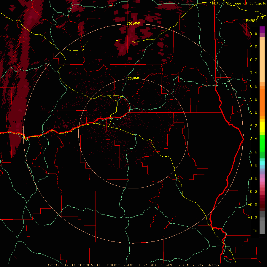
Task: Click the 2.6 value on the scale
Action: coord(254,152)
